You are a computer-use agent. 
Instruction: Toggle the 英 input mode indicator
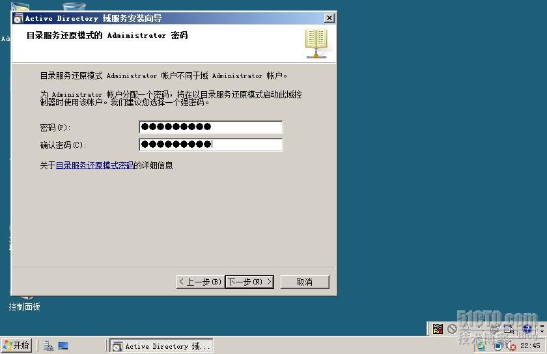466,329
